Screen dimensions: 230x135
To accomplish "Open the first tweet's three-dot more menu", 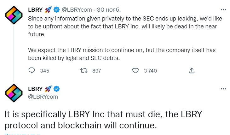I will pos(223,9).
